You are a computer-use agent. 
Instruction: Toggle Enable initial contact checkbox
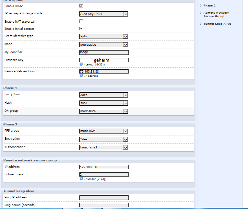coord(81,29)
